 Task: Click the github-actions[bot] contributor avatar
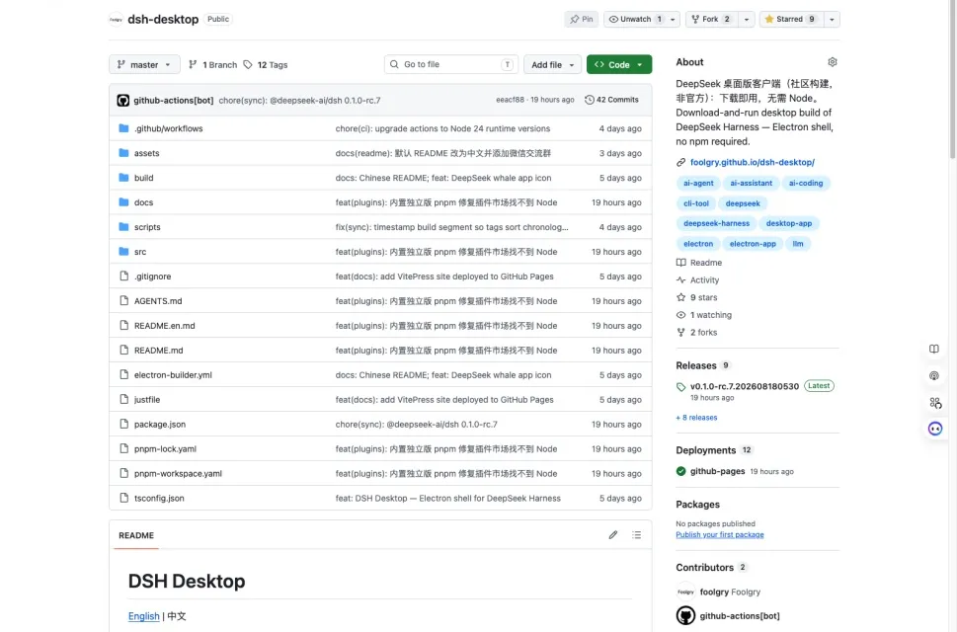pos(686,615)
